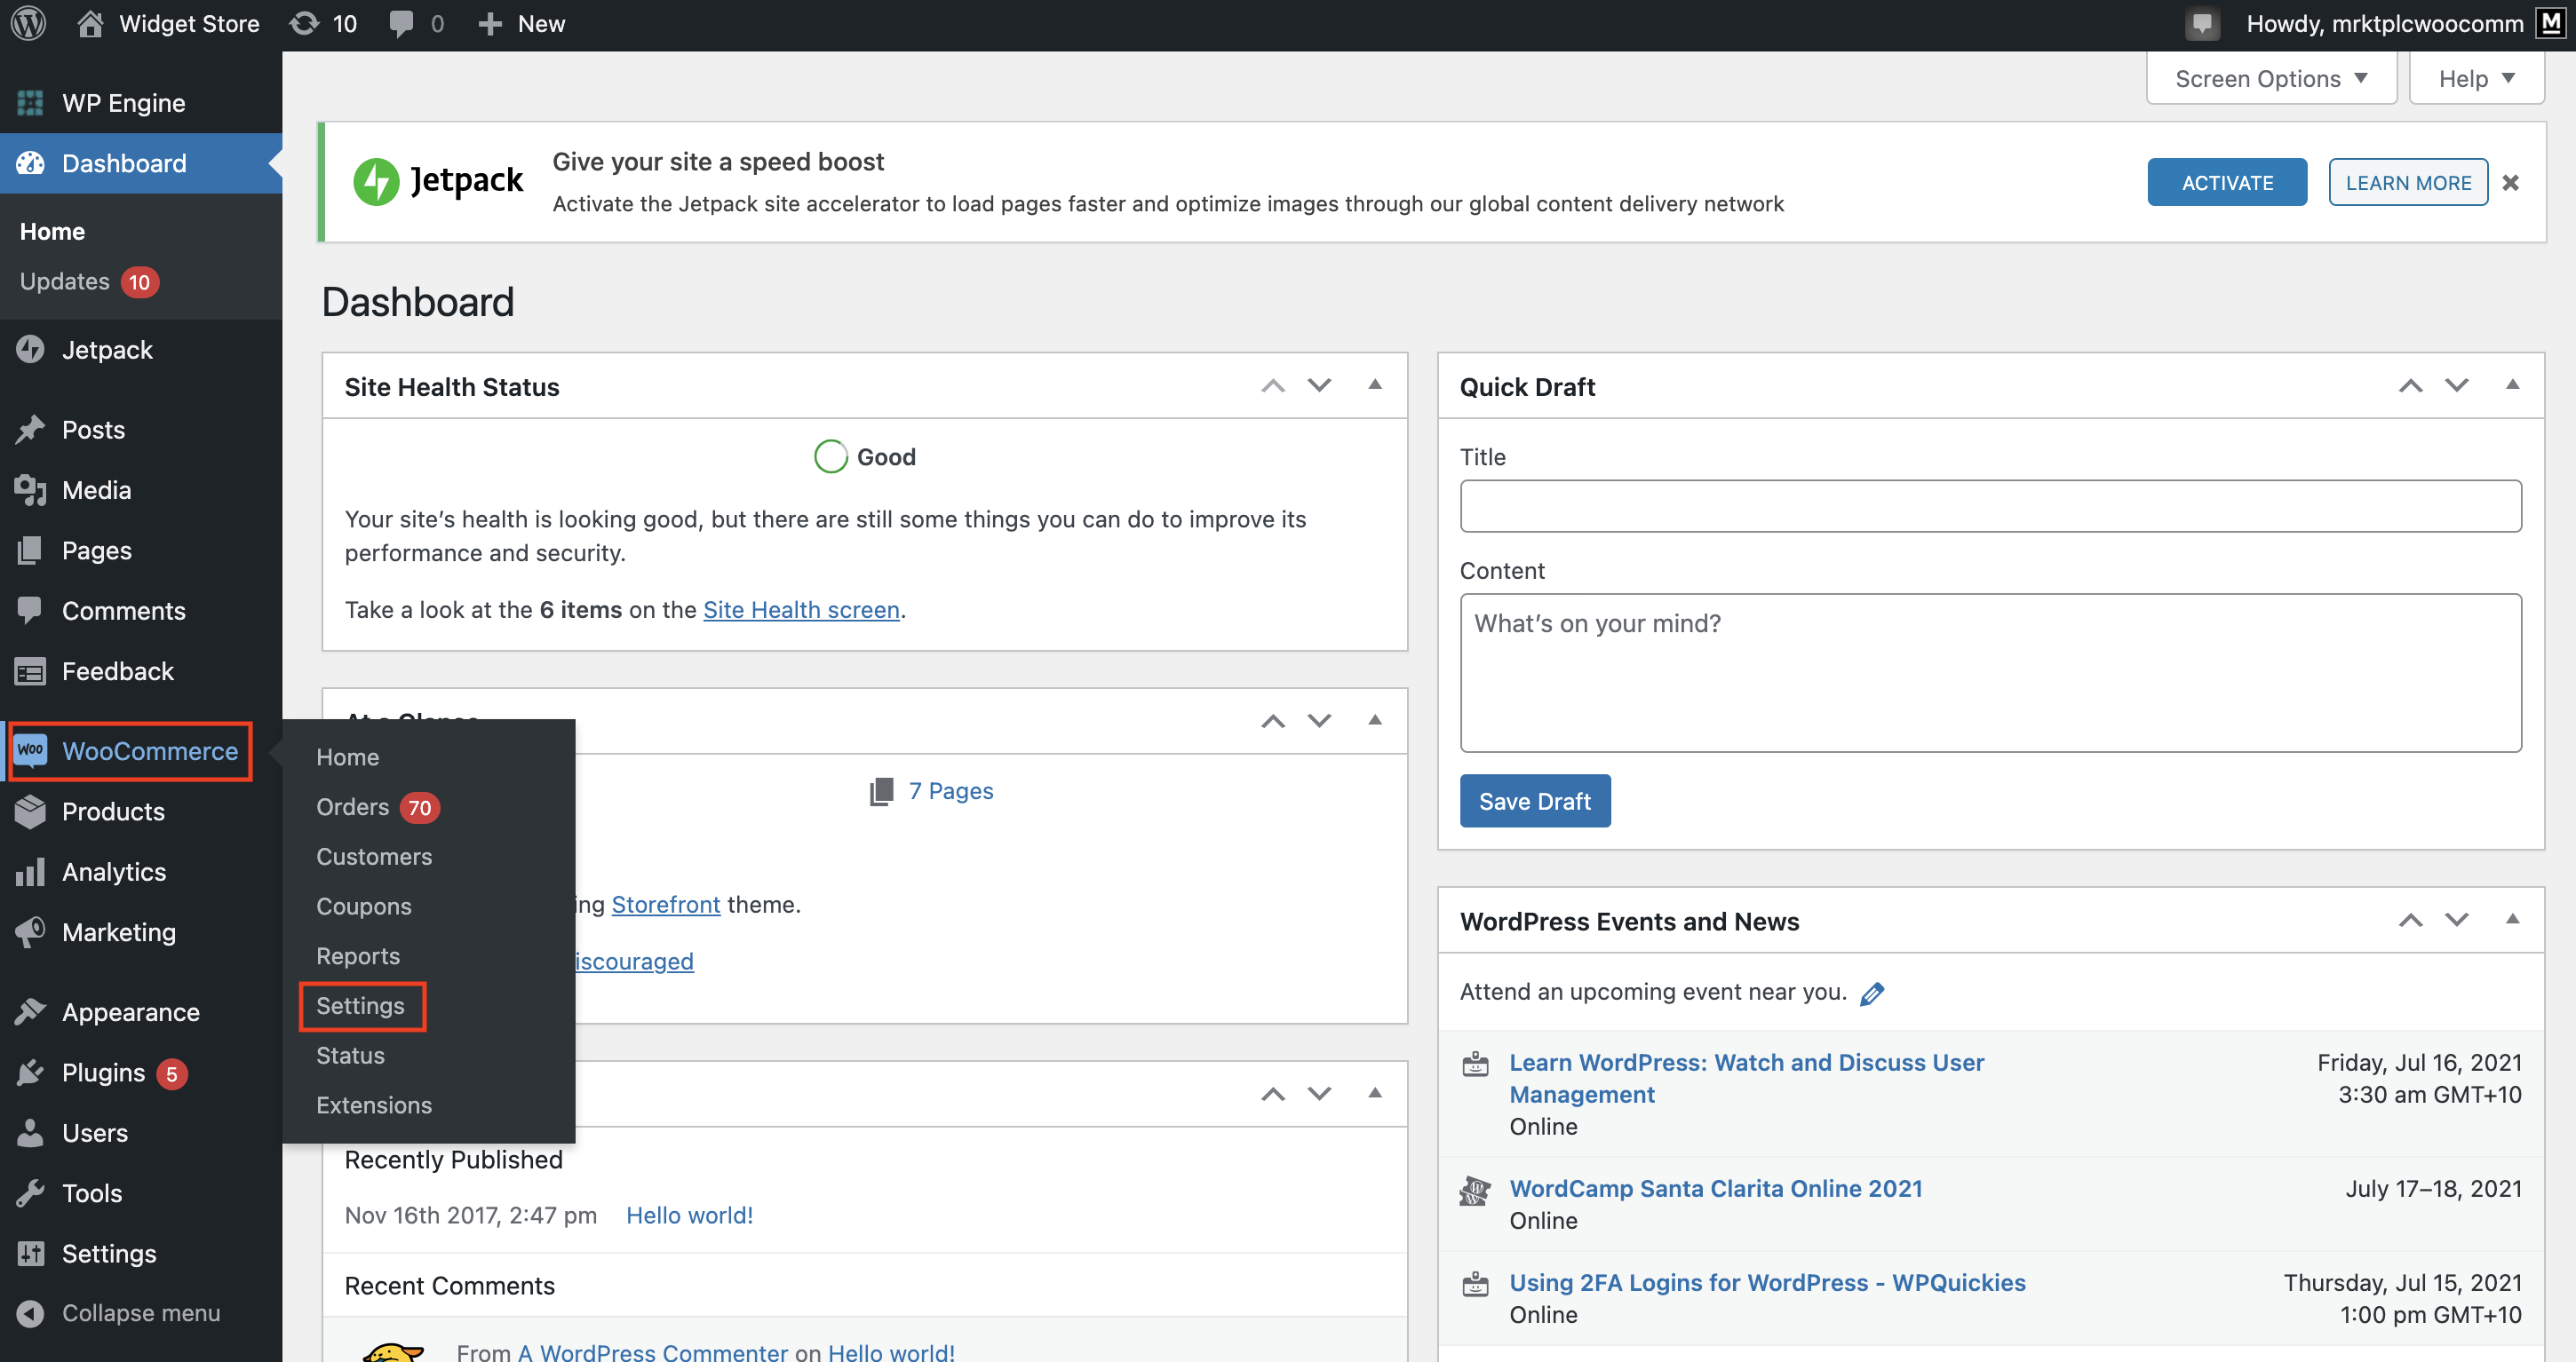Click the Save Draft button
The image size is (2576, 1362).
1535,802
